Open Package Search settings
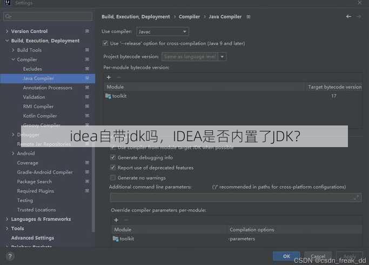 (35, 182)
